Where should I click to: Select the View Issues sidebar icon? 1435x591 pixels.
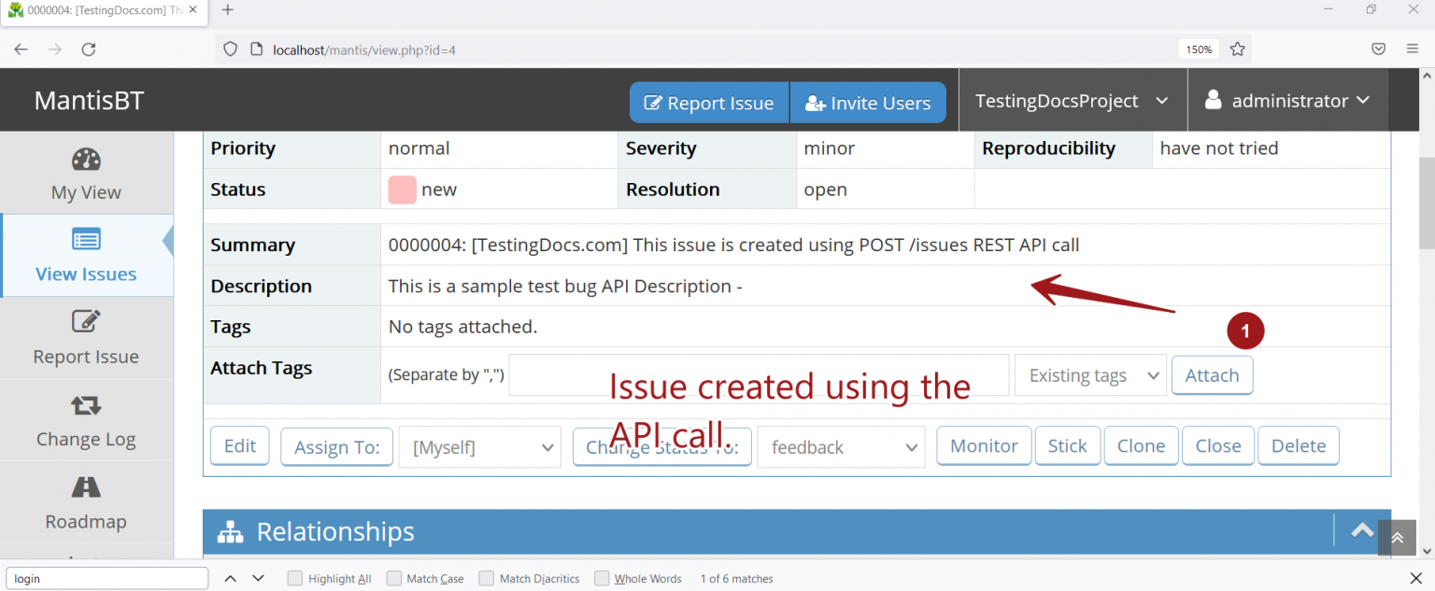[87, 240]
